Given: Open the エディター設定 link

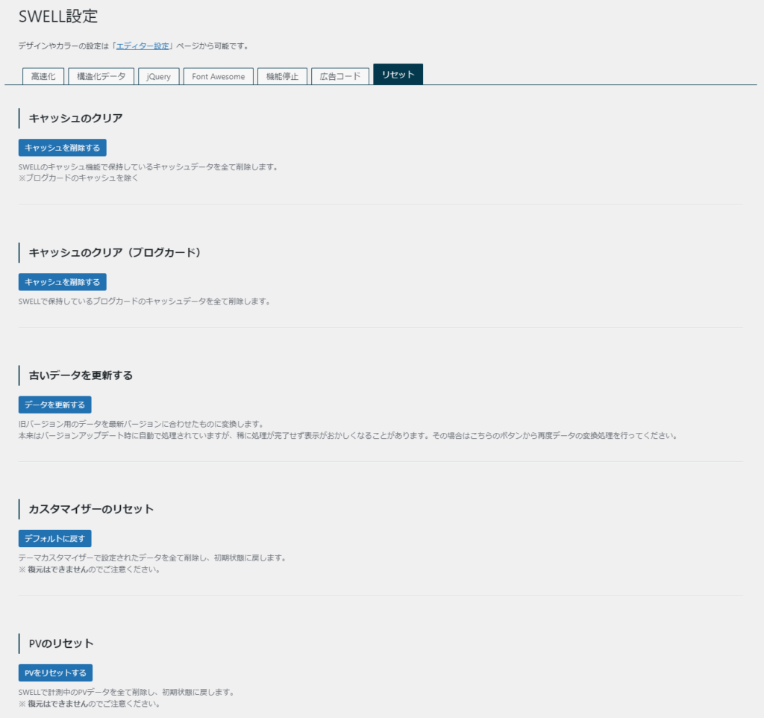Looking at the screenshot, I should pos(145,44).
